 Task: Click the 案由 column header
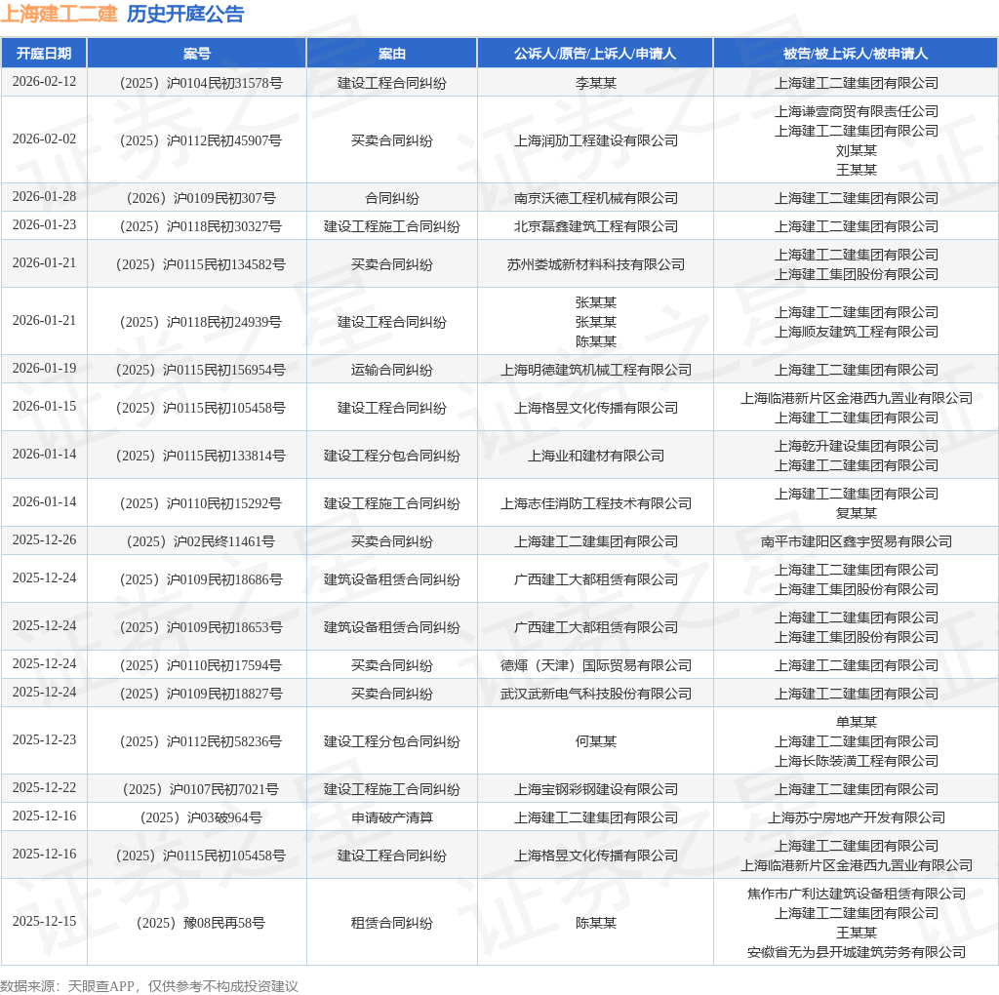[392, 54]
